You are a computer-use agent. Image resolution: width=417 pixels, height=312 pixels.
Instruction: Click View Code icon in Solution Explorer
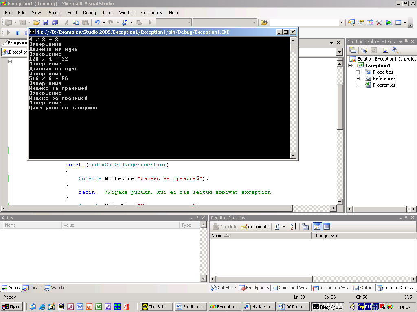pyautogui.click(x=386, y=50)
